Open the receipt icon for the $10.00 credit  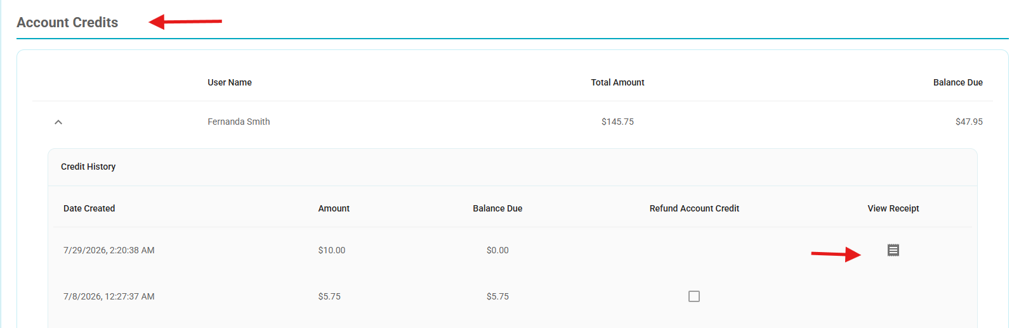coord(893,250)
